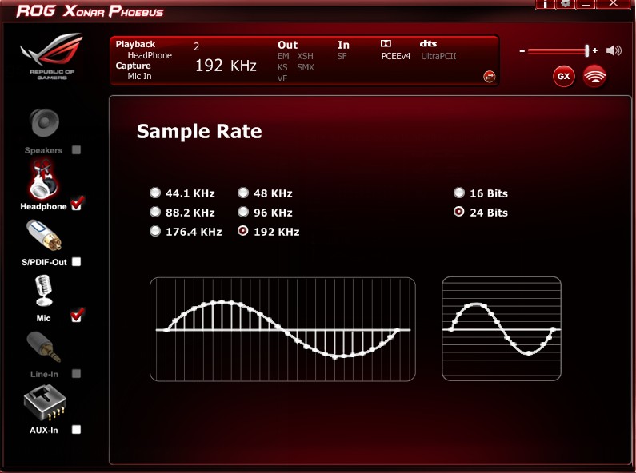Select the AUX-In connector icon

tap(45, 403)
